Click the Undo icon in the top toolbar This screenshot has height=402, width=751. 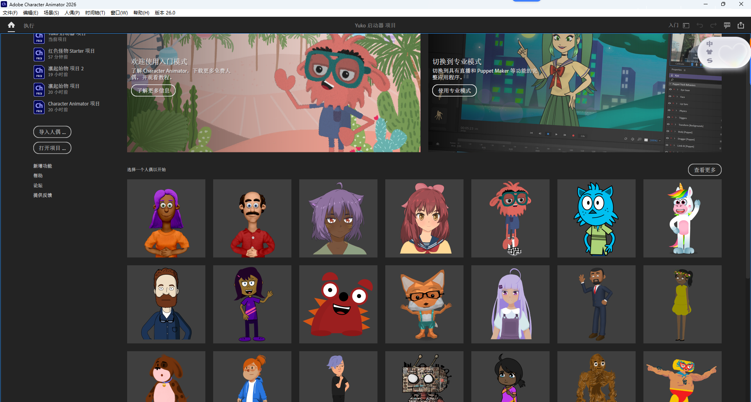point(699,25)
